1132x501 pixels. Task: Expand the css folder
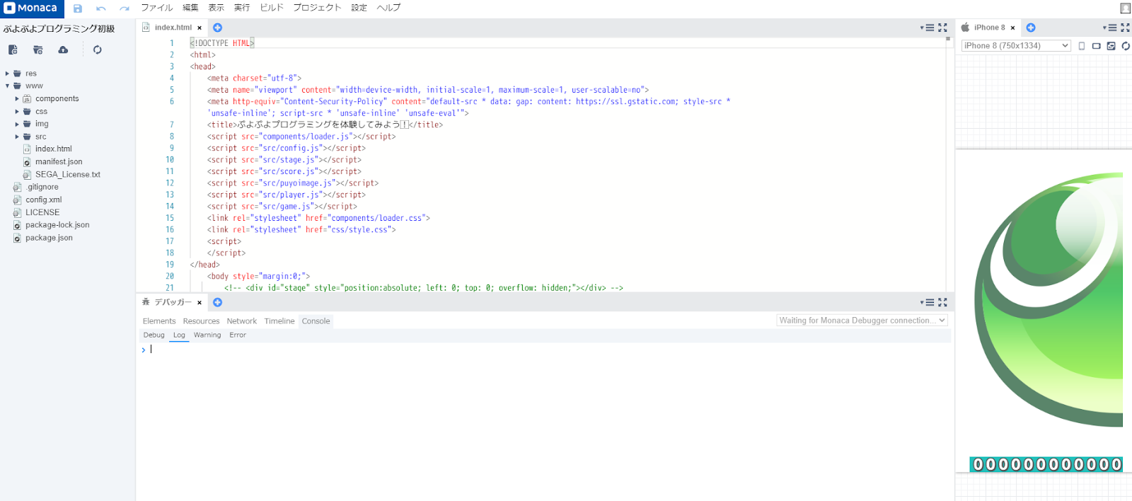[x=17, y=112]
